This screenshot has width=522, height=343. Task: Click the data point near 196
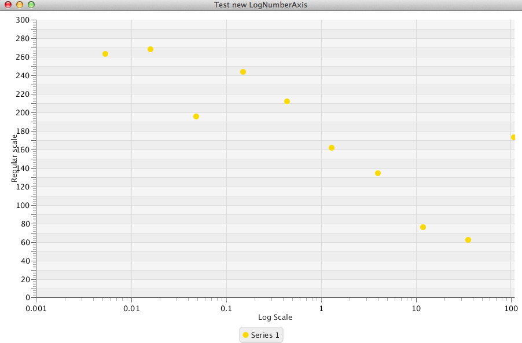(196, 116)
